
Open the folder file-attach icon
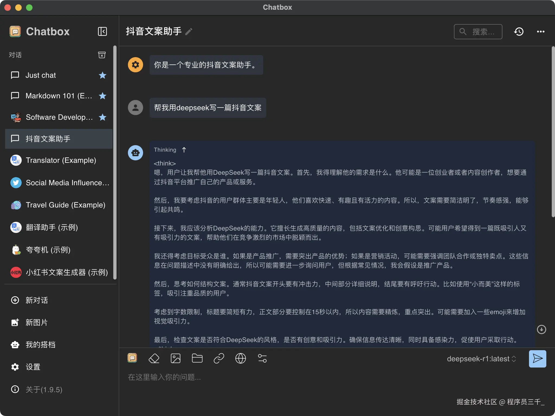tap(197, 358)
